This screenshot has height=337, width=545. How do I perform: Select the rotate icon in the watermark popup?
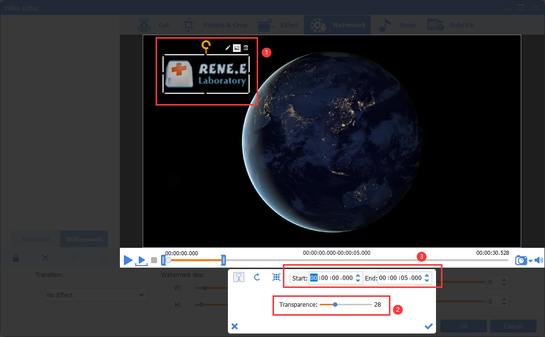pyautogui.click(x=257, y=277)
